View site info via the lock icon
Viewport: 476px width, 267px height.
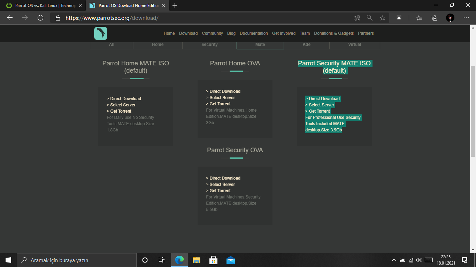pos(58,18)
